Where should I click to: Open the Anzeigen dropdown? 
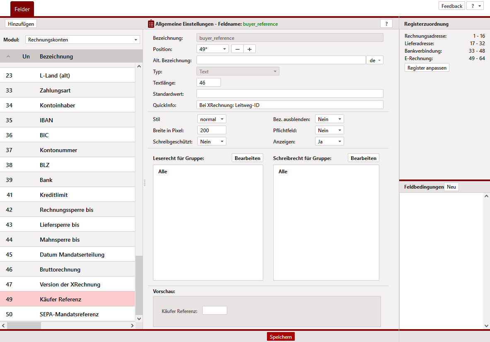pos(329,141)
